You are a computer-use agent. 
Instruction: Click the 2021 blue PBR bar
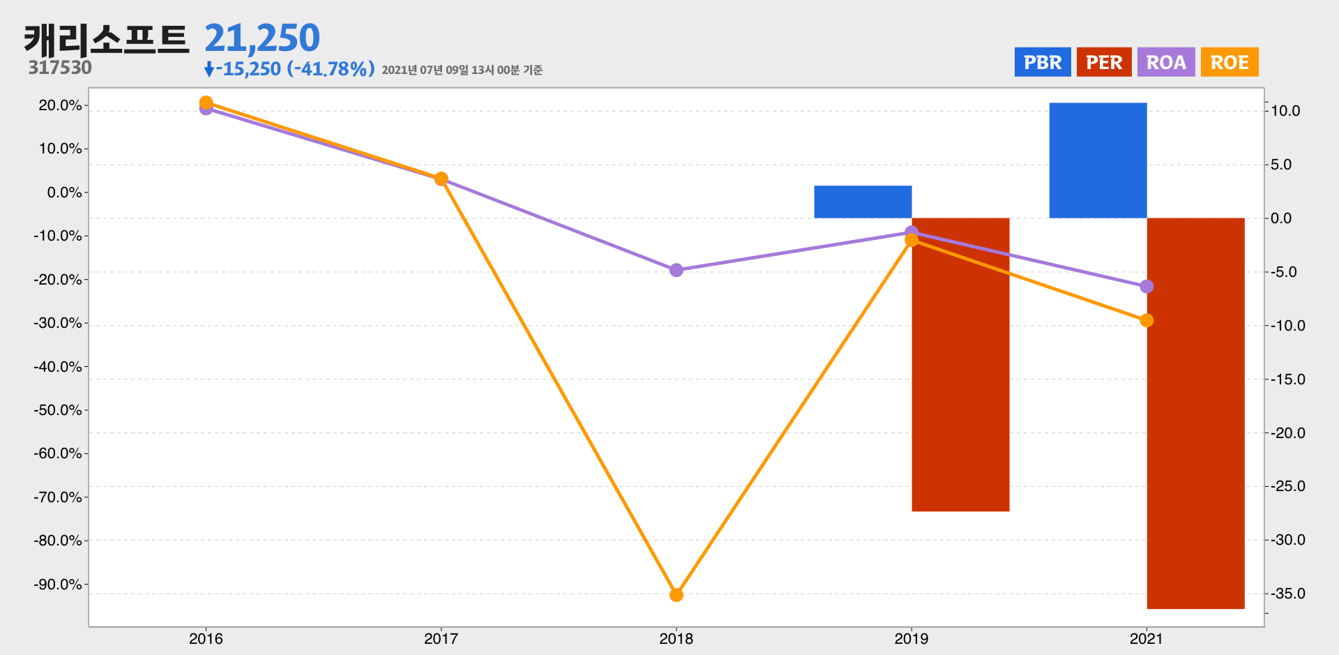click(x=1098, y=160)
